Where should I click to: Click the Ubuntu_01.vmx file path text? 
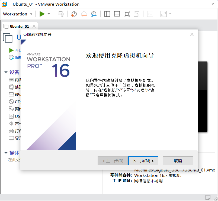(x=175, y=170)
